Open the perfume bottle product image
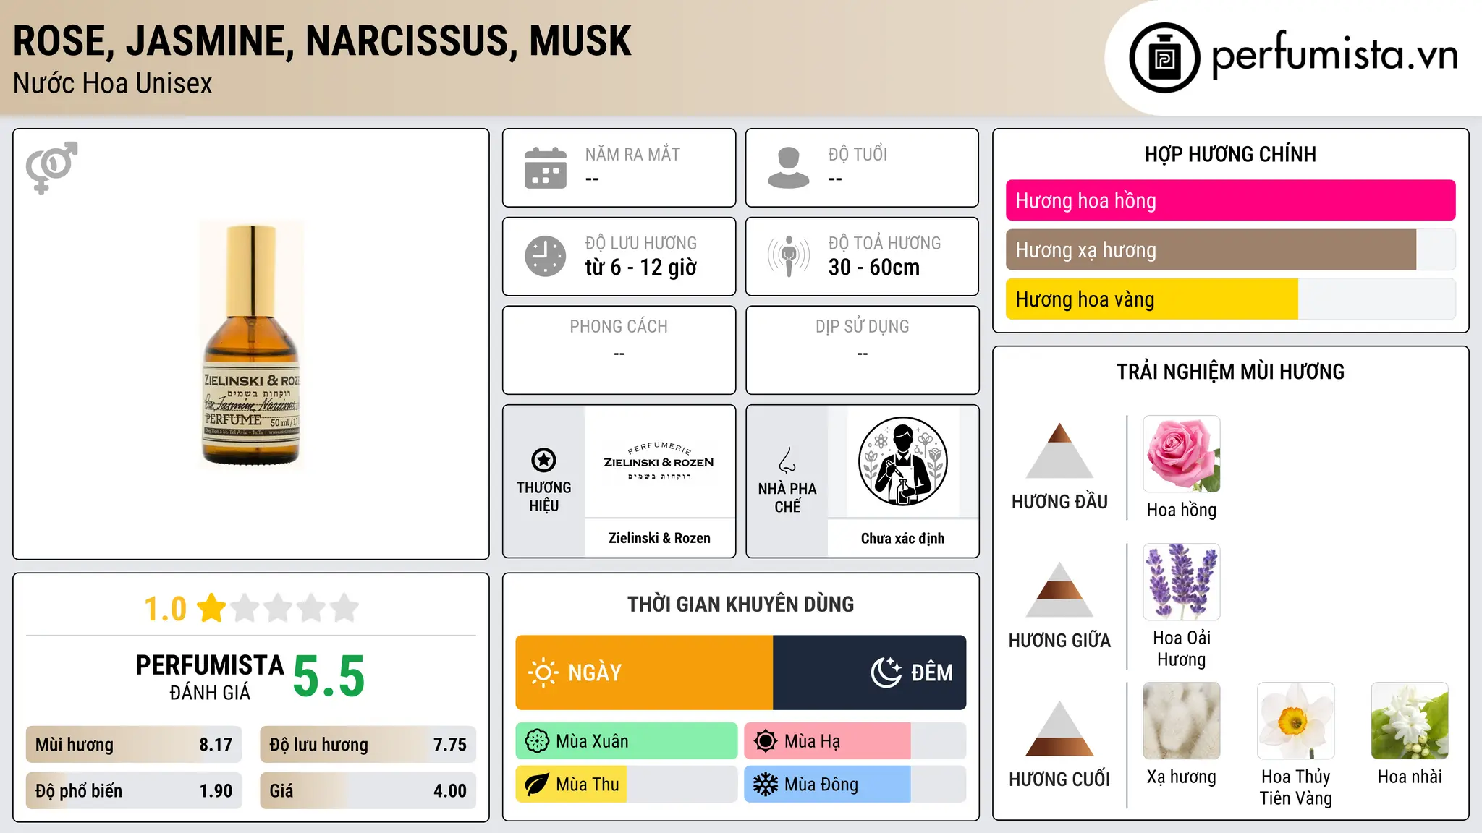Screen dimensions: 1482x833 (251, 344)
